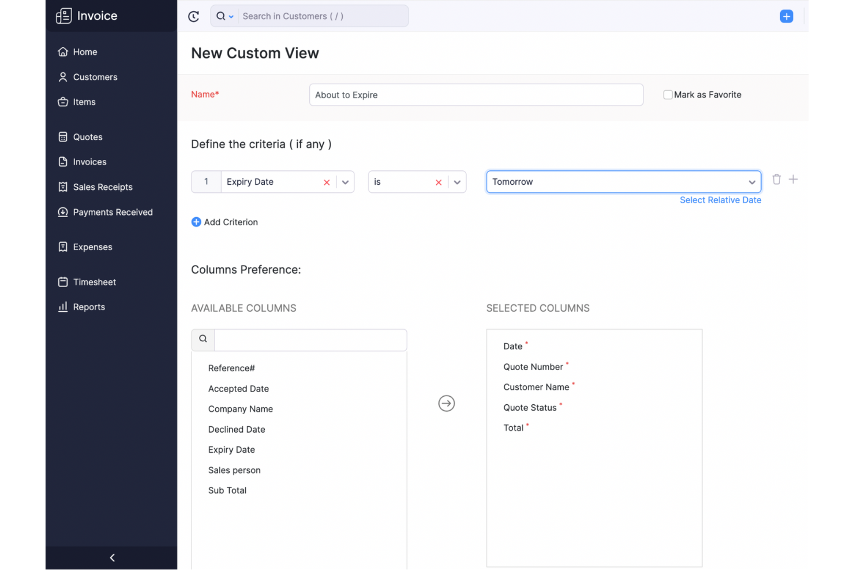This screenshot has height=570, width=854.
Task: Expand the Expiry Date field dropdown arrow
Action: (x=345, y=182)
